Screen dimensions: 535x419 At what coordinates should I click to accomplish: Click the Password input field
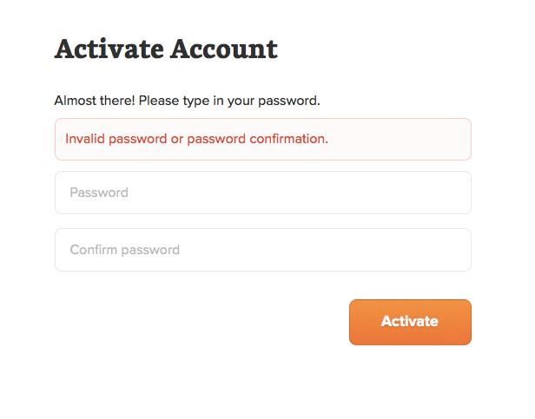click(x=262, y=193)
